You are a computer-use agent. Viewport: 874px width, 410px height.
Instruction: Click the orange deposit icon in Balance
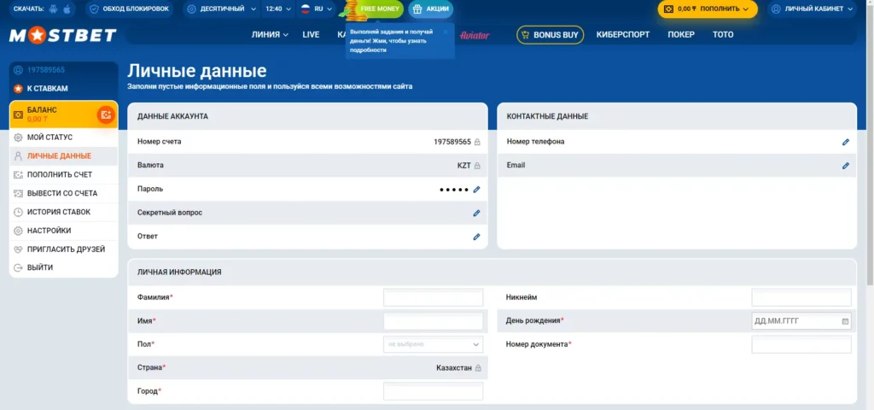[106, 114]
